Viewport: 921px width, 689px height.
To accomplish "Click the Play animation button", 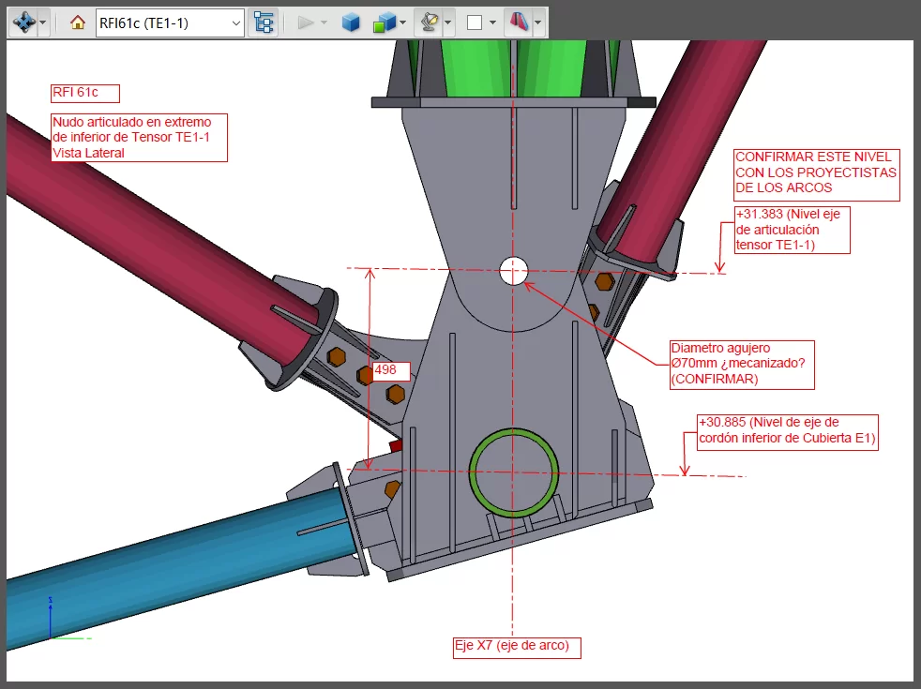I will pyautogui.click(x=306, y=22).
